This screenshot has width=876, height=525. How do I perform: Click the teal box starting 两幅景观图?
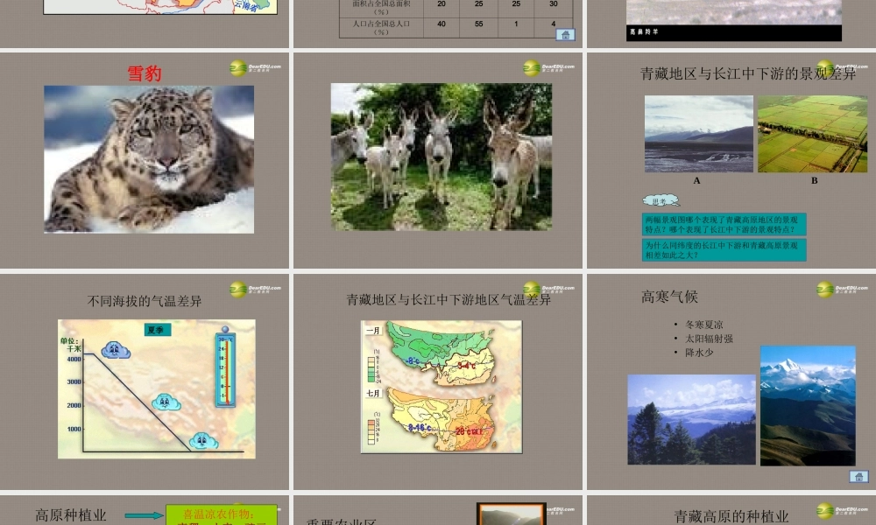click(724, 224)
